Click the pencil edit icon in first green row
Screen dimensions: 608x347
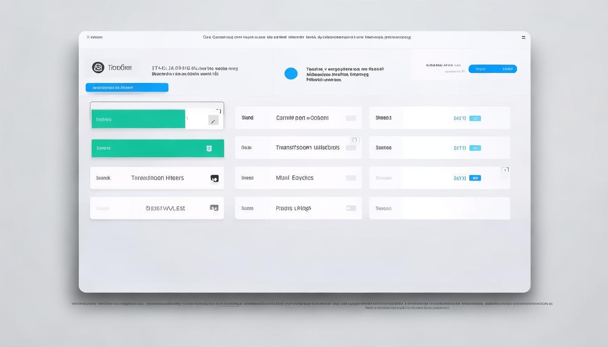pos(213,120)
